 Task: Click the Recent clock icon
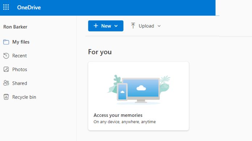coord(6,56)
